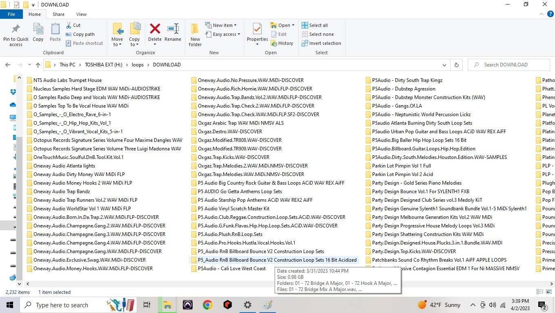Click the Edit ribbon item

tap(279, 34)
